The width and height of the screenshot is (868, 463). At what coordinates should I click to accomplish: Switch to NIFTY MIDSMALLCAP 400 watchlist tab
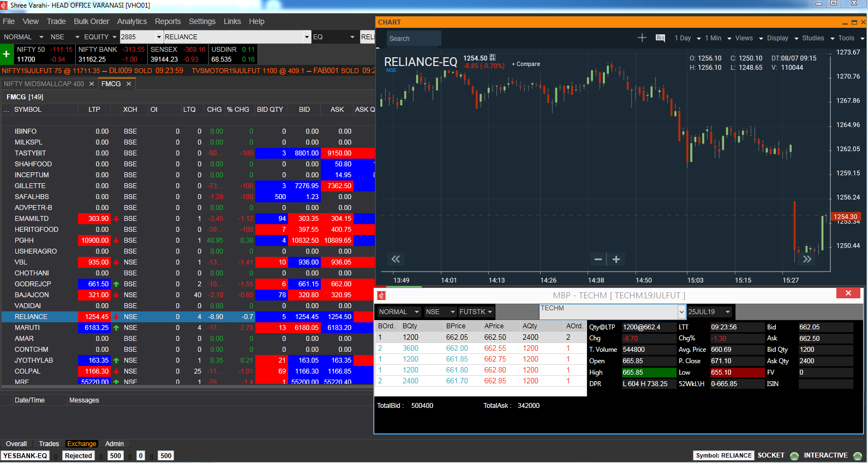[44, 84]
